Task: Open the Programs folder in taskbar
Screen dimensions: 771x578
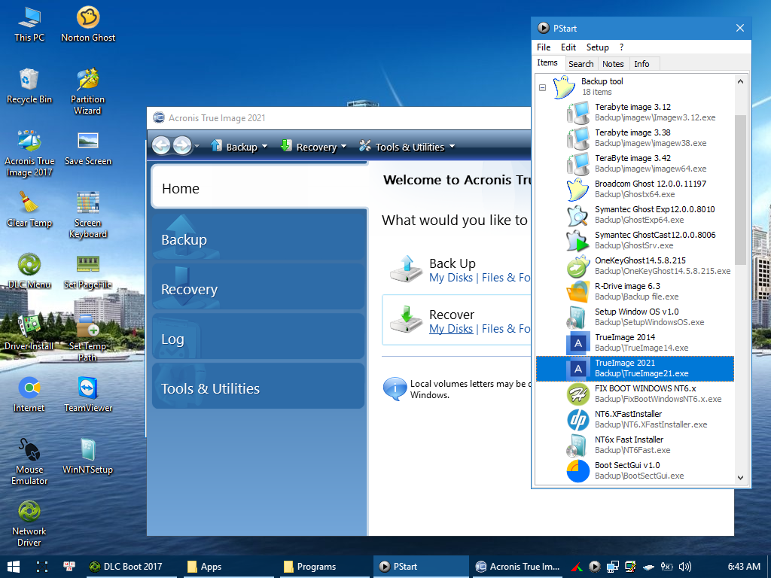Action: 325,567
